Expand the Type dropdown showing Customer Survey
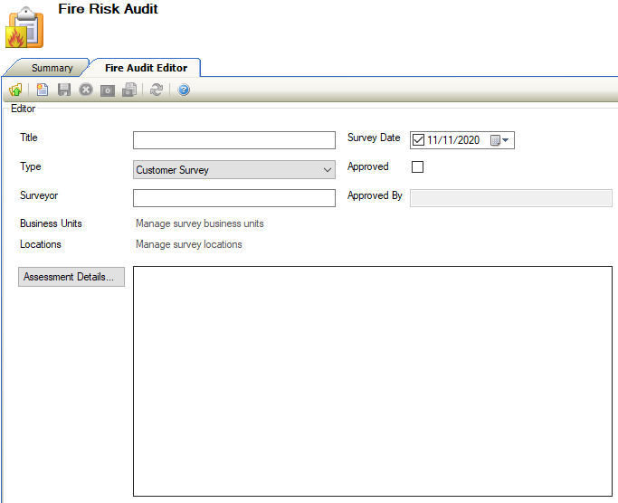The height and width of the screenshot is (503, 618). [327, 170]
